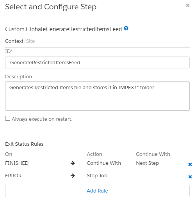The image size is (194, 212).
Task: Click the 'Stop Job' action text
Action: point(97,176)
